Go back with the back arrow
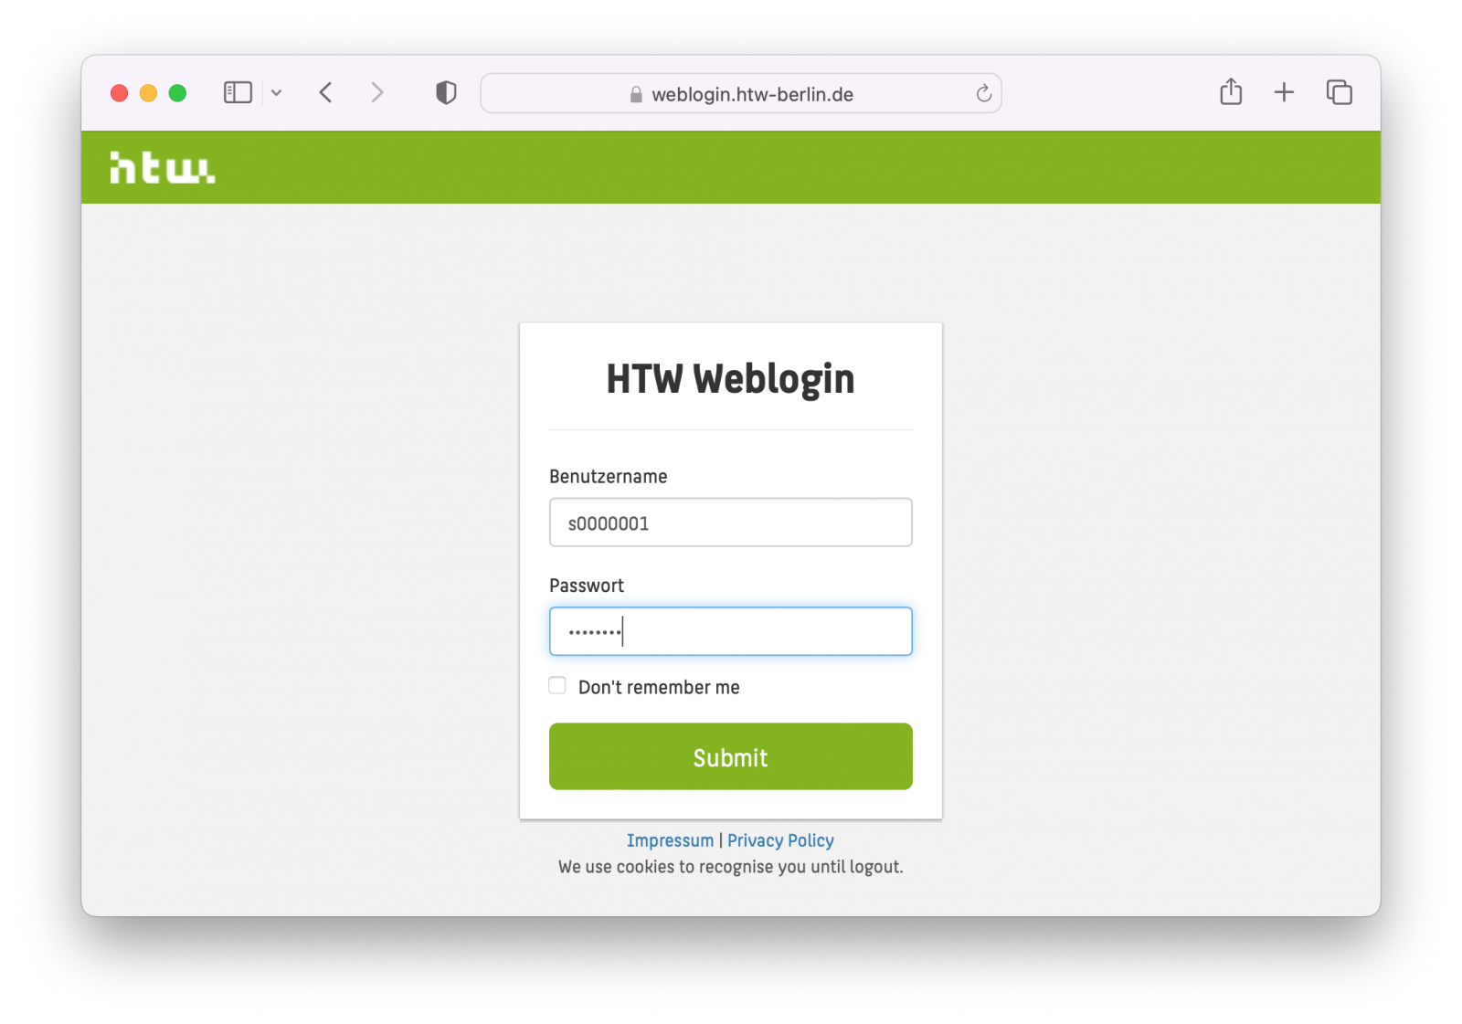1462x1024 pixels. [325, 92]
